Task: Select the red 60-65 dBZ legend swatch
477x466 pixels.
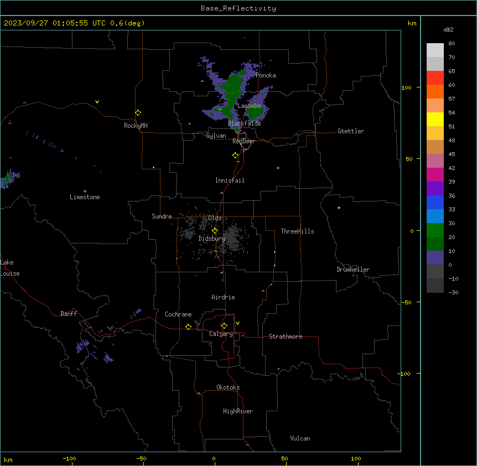Action: tap(435, 78)
